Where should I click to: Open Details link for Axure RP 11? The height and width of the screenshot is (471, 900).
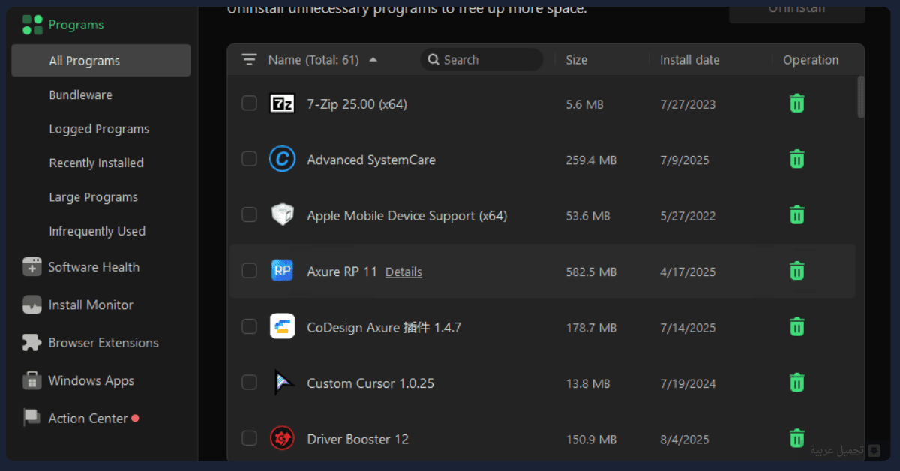click(x=403, y=272)
